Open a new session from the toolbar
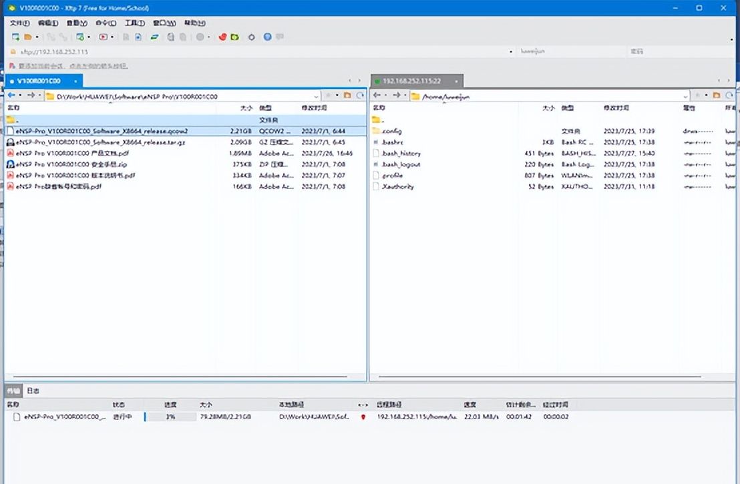 pos(14,37)
